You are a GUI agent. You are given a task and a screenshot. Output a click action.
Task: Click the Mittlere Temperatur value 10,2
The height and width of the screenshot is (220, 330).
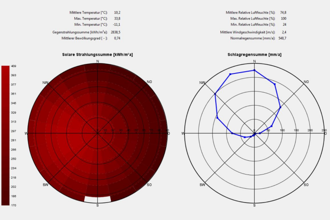117,12
